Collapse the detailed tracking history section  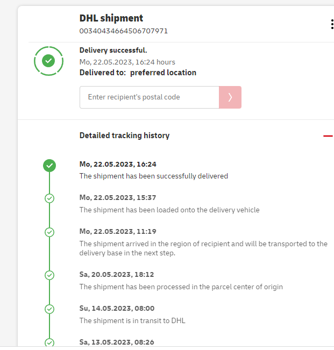coord(328,136)
